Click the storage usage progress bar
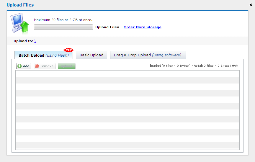 click(x=63, y=27)
